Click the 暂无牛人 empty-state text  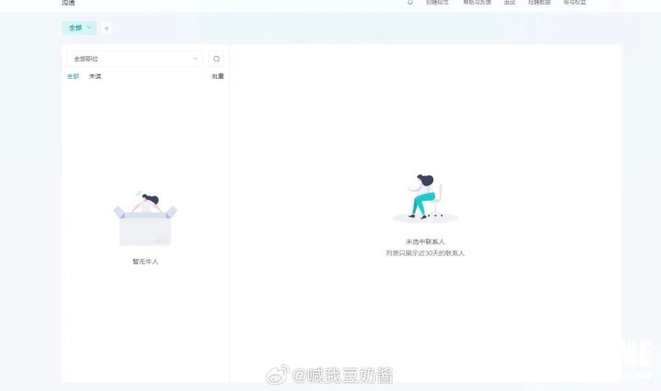coord(145,262)
